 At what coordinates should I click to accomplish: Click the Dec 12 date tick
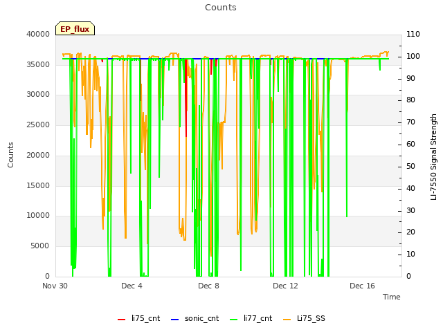[285, 286]
